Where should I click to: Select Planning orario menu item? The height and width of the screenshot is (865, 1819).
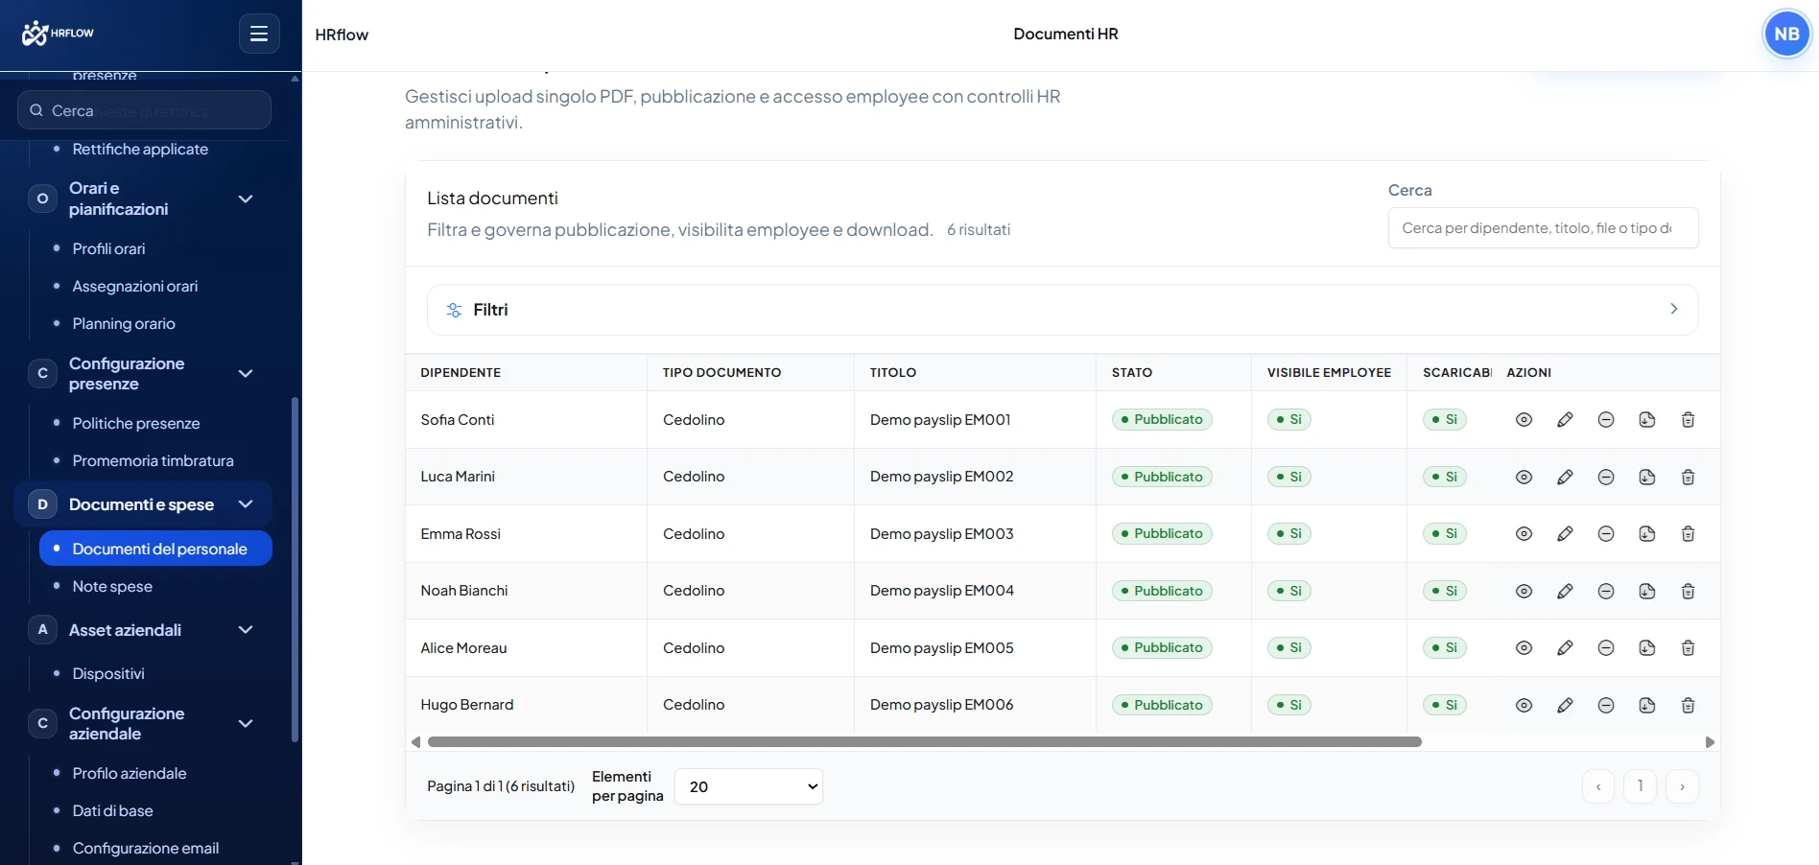point(124,324)
